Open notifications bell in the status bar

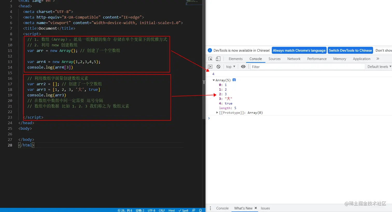pos(200,210)
